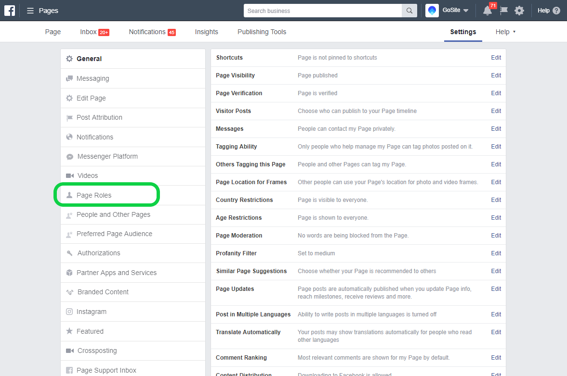Open the settings gear in top bar
The width and height of the screenshot is (567, 376).
[519, 11]
